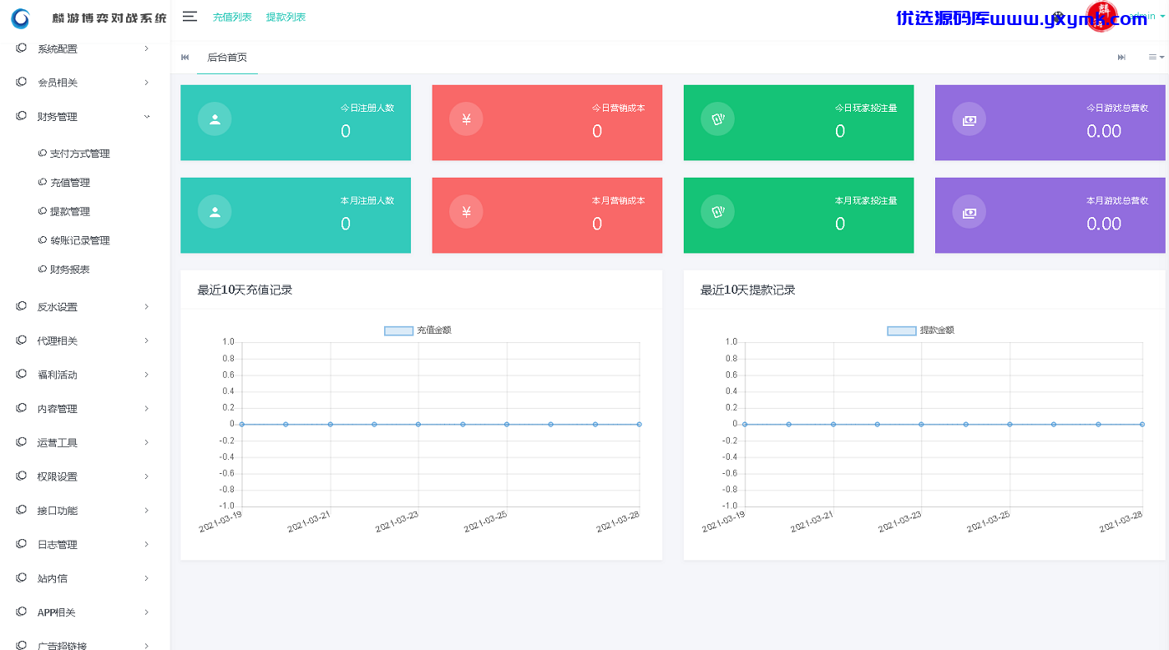Click the user icon on 今日注册人数 card

click(x=215, y=118)
